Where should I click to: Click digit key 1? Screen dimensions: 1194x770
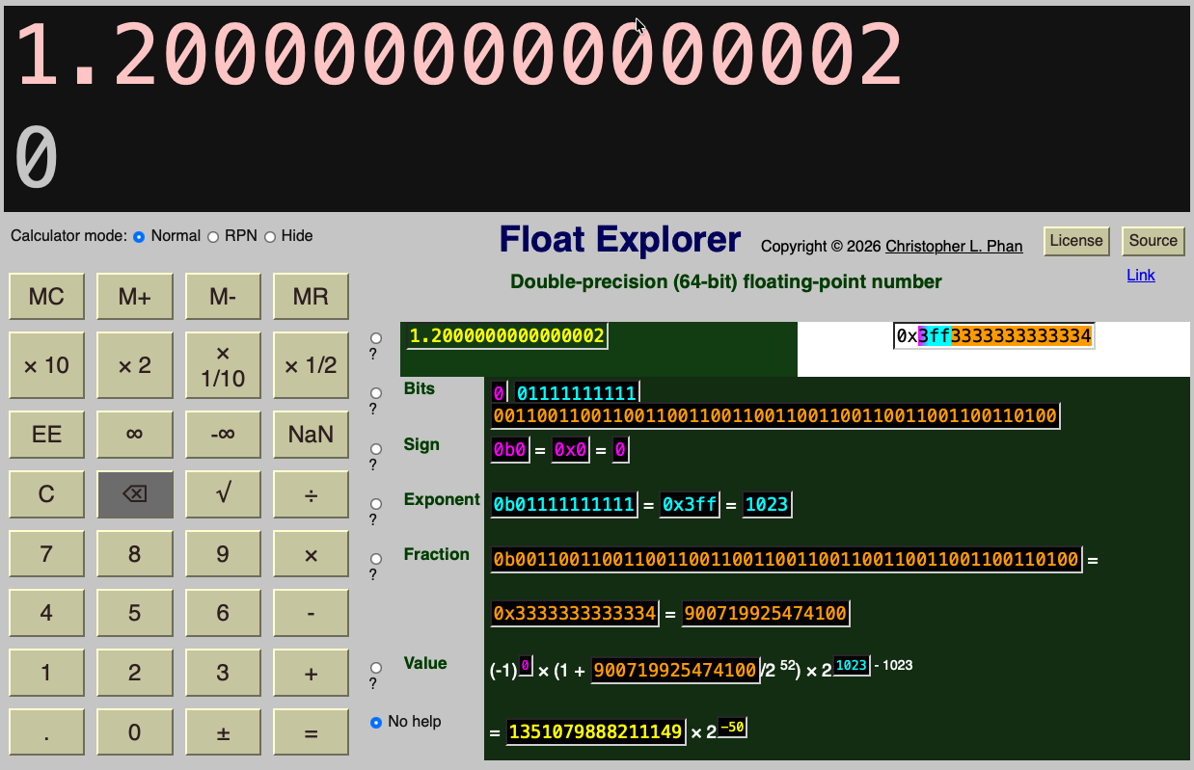click(x=47, y=673)
